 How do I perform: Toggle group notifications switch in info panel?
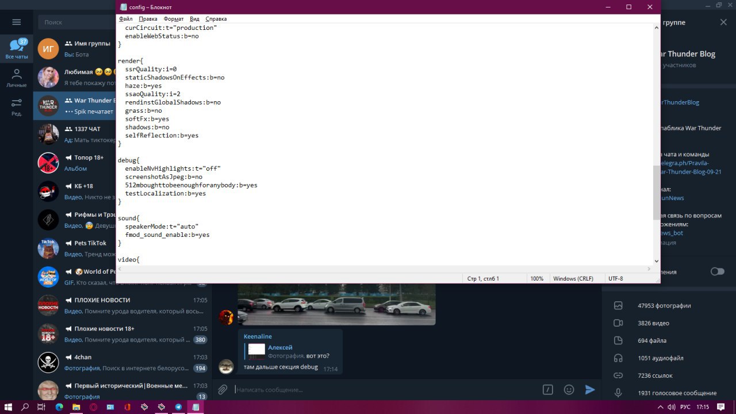click(x=717, y=271)
